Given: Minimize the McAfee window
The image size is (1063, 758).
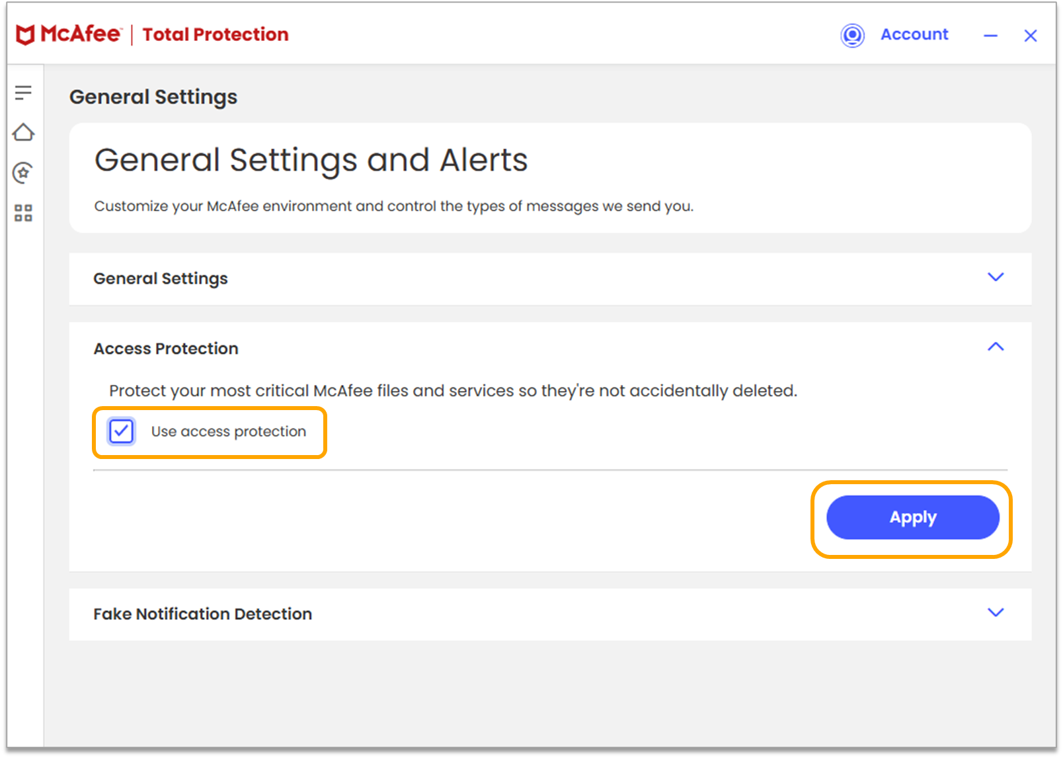Looking at the screenshot, I should [990, 36].
